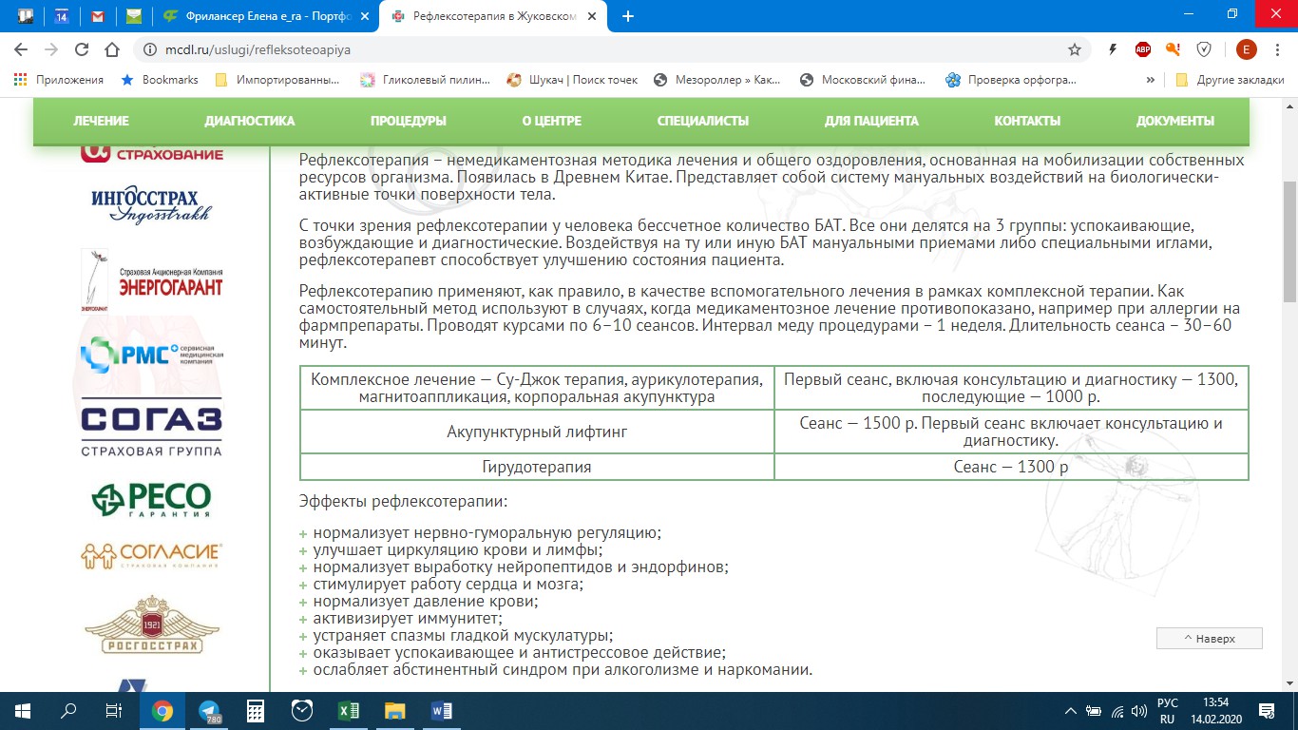Switch to the first pinned tab
The width and height of the screenshot is (1298, 730).
[x=25, y=16]
